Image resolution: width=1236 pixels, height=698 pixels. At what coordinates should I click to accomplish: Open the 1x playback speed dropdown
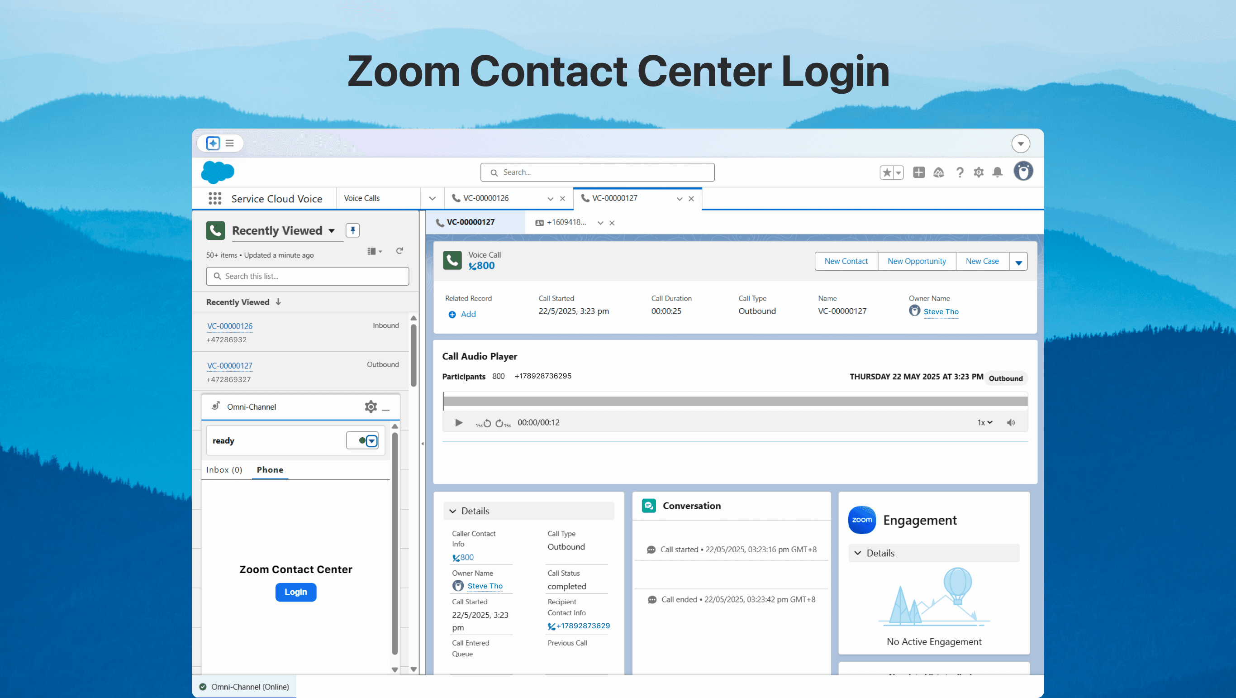(x=984, y=423)
